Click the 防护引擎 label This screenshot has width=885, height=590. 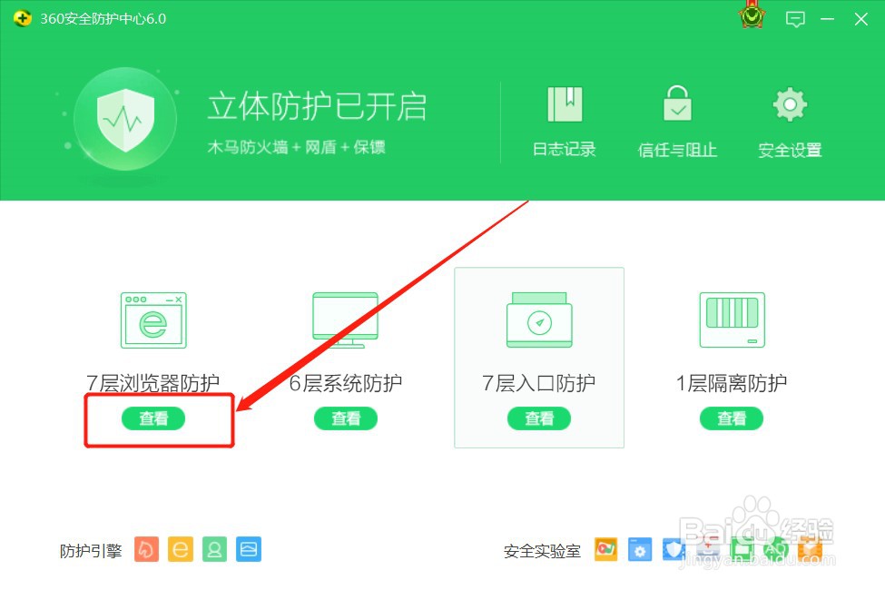click(91, 550)
